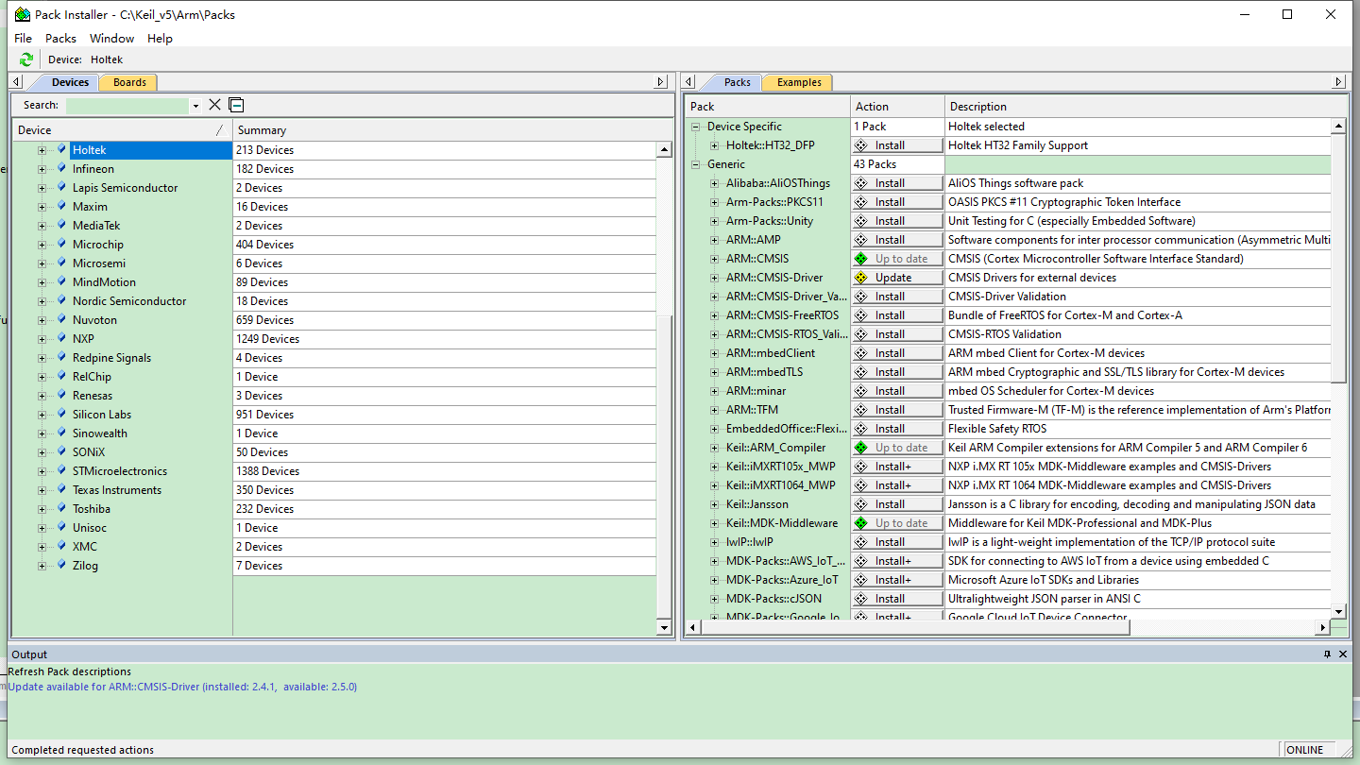Expand the ARM::CMSIS pack node
The height and width of the screenshot is (765, 1360).
point(715,259)
